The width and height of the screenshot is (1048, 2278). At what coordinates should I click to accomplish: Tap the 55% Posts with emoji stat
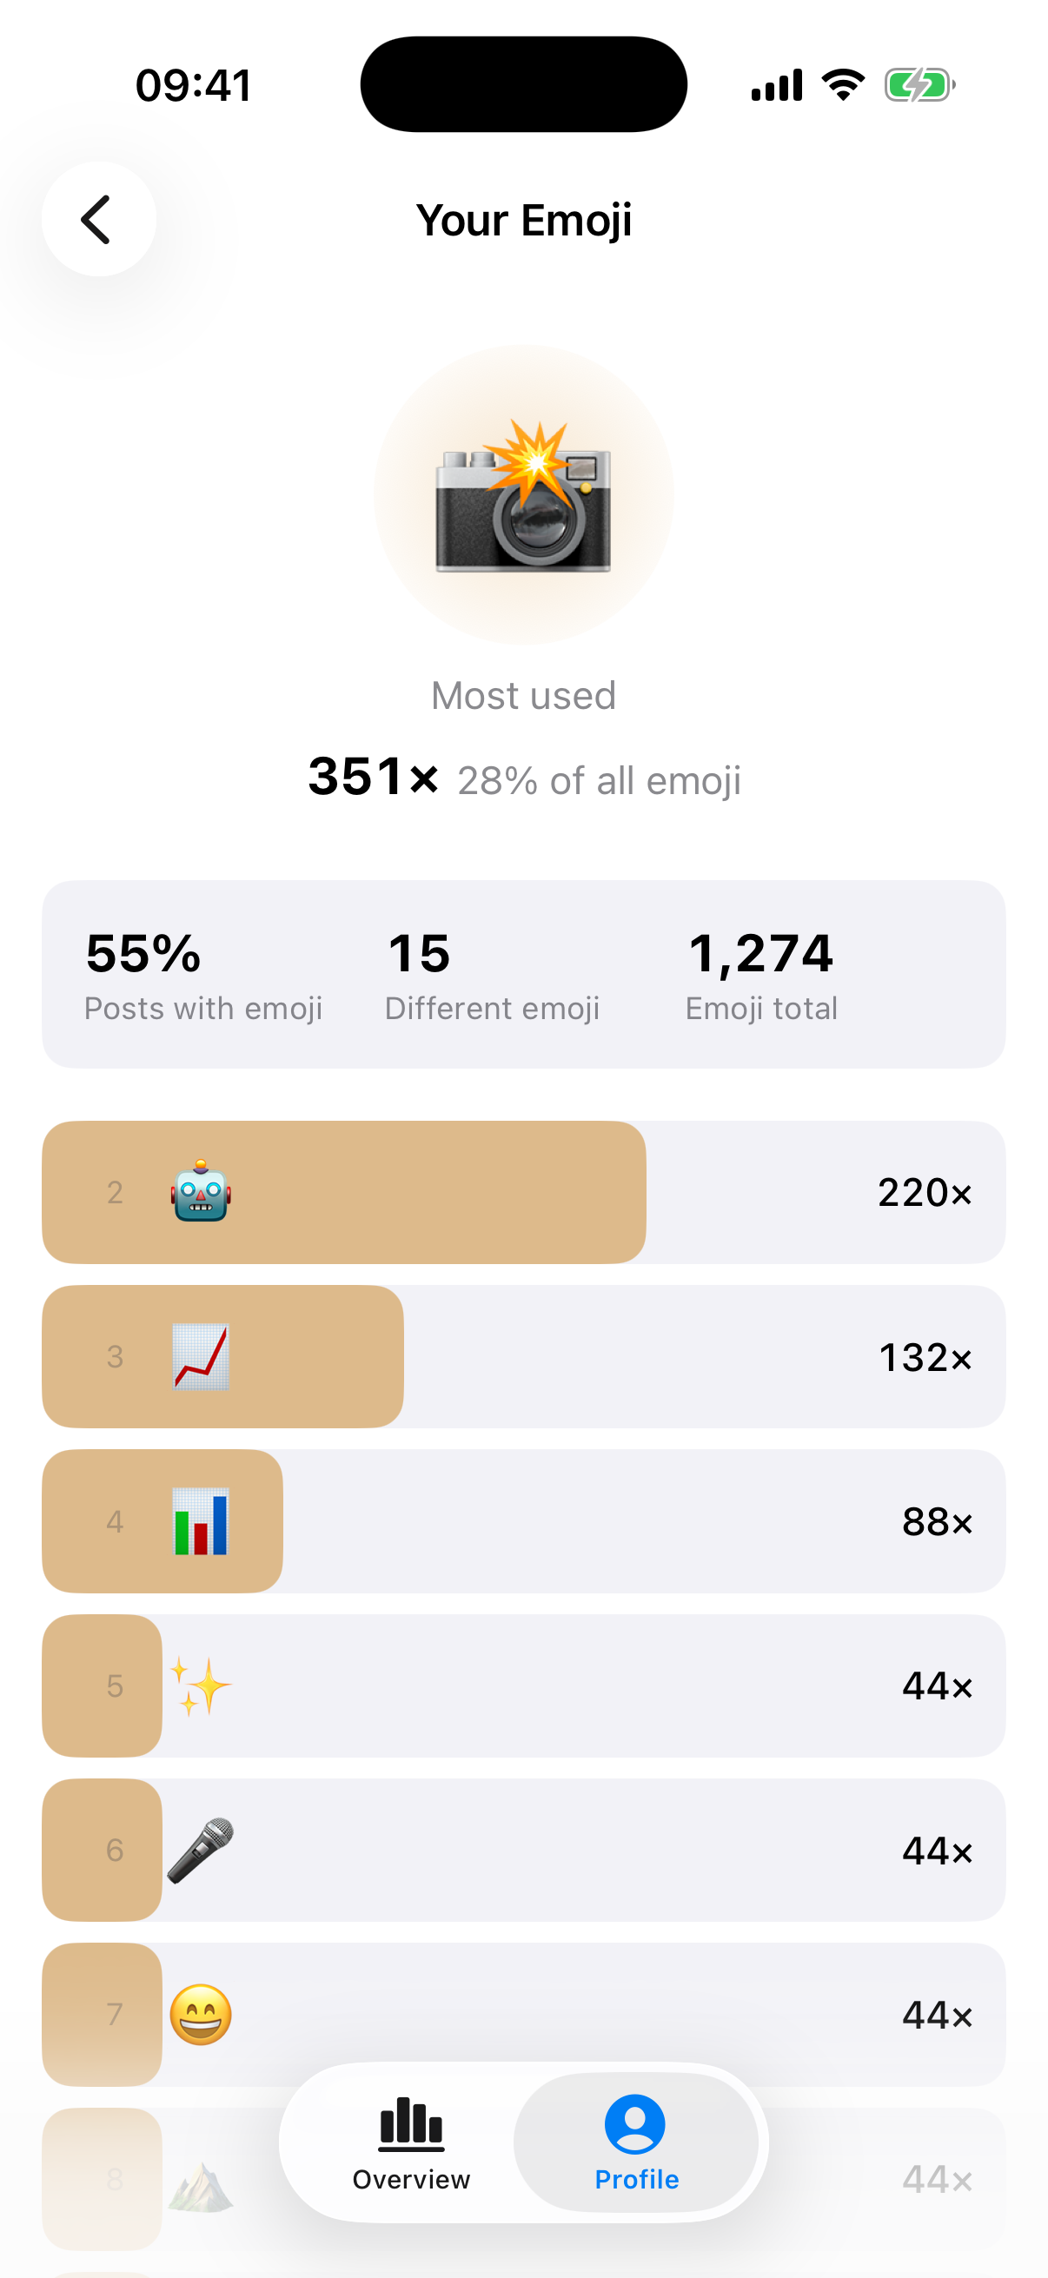tap(203, 976)
